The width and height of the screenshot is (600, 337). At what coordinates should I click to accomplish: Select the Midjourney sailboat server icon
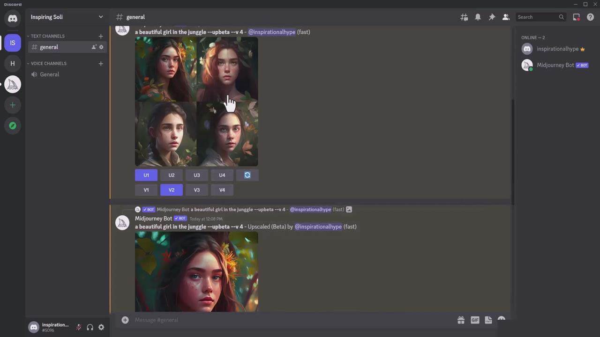pos(13,84)
